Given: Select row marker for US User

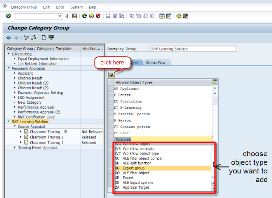Looking at the screenshot, I should [111, 133].
